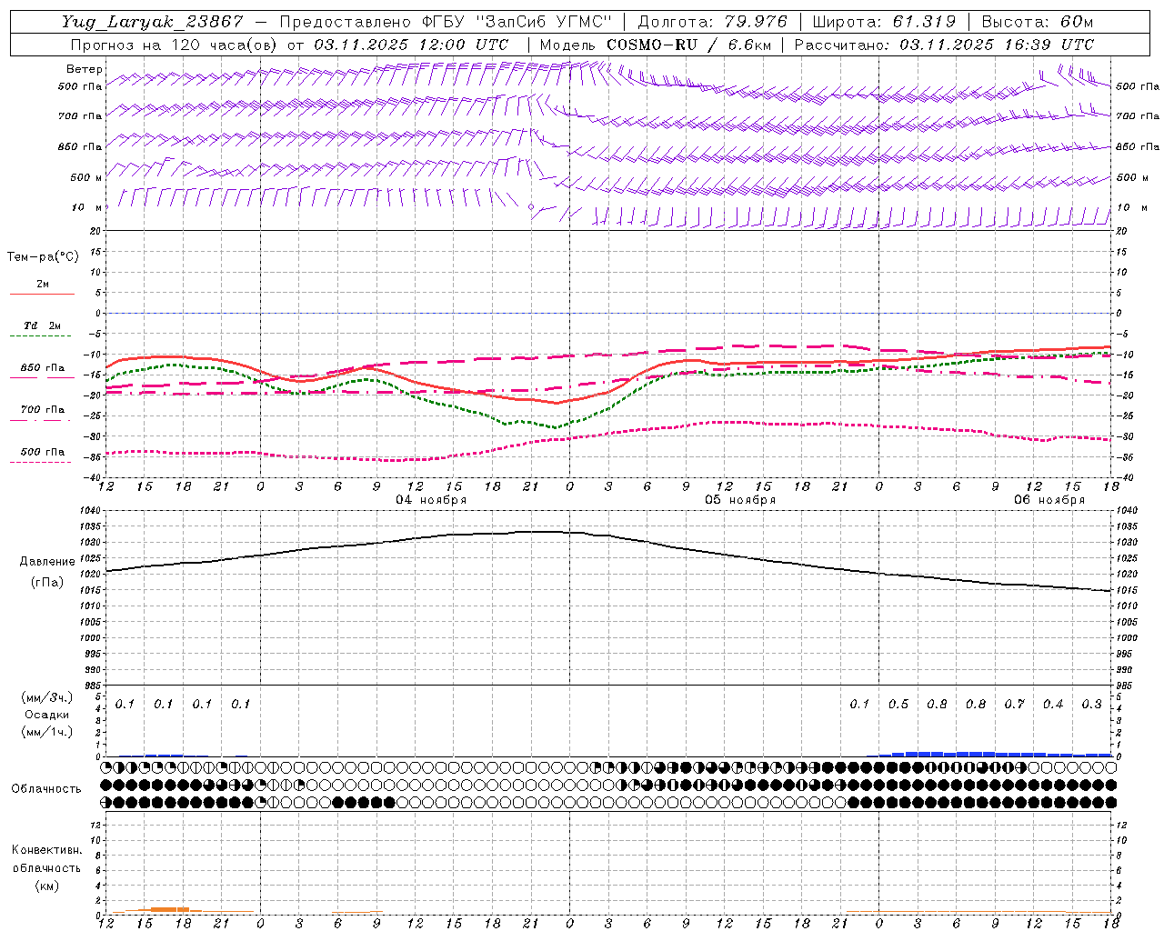Click the Давление panel label
Image resolution: width=1164 pixels, height=931 pixels.
pos(47,562)
